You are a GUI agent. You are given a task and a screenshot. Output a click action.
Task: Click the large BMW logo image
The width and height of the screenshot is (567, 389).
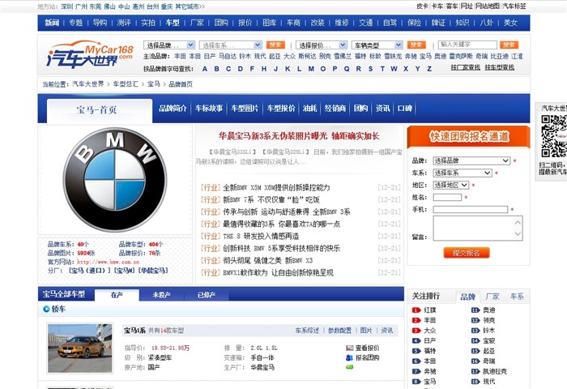point(115,179)
